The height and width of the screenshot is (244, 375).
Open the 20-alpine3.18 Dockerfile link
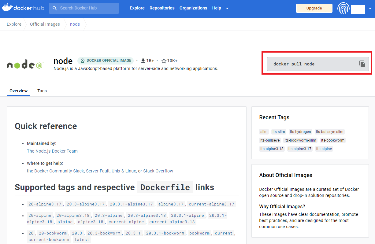pos(73,215)
